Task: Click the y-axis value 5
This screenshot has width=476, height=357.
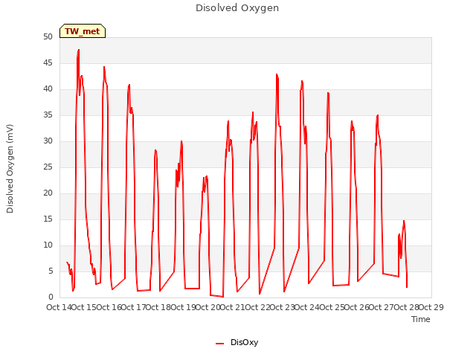Action: (51, 271)
